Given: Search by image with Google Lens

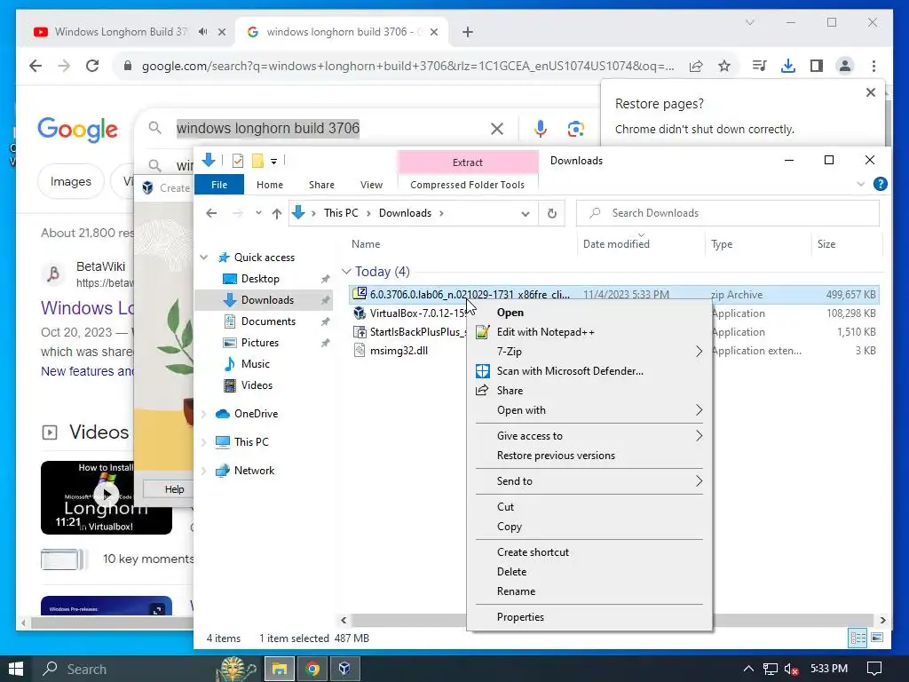Looking at the screenshot, I should click(x=575, y=128).
